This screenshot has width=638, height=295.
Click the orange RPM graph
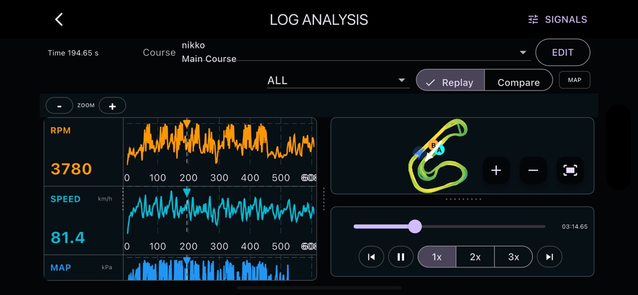pyautogui.click(x=221, y=144)
